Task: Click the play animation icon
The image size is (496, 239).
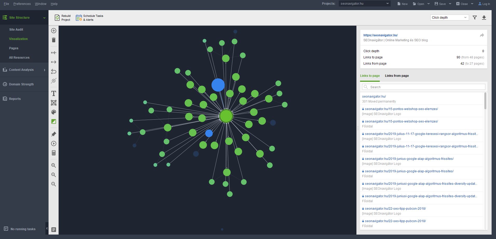Action: [54, 144]
